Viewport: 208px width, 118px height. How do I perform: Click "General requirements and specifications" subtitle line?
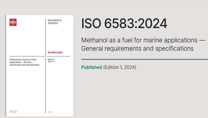(138, 48)
